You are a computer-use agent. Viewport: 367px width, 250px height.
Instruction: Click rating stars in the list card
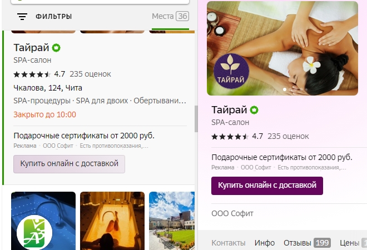(32, 74)
